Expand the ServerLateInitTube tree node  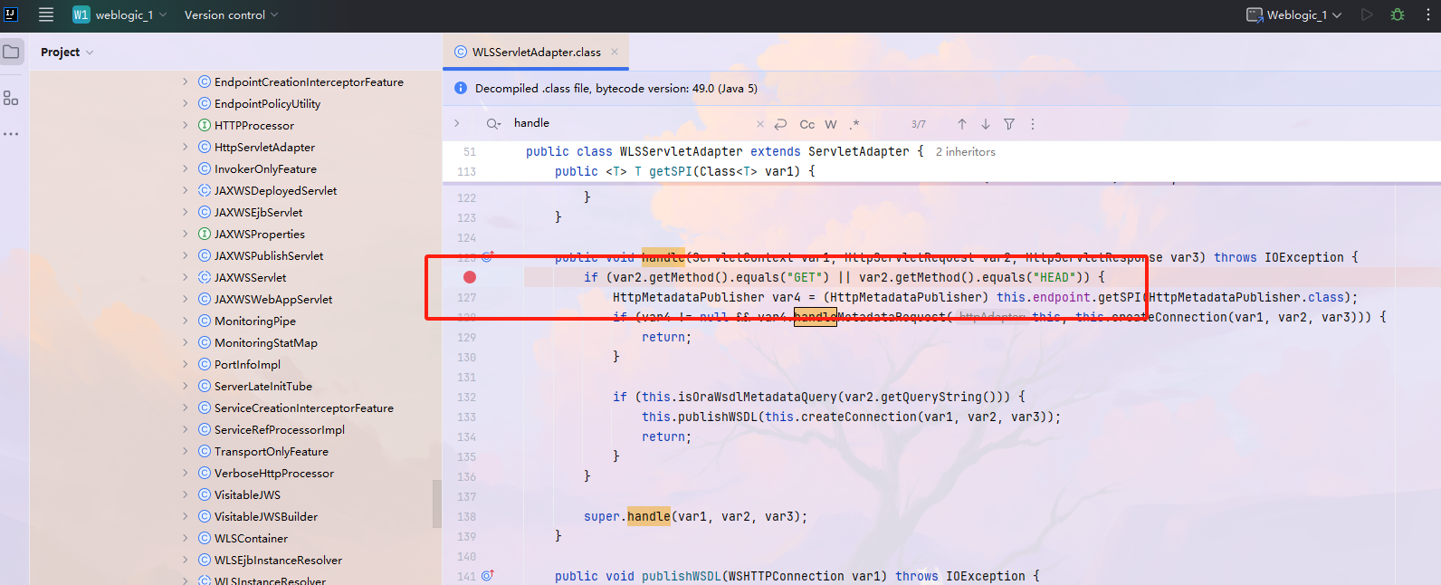pos(186,386)
